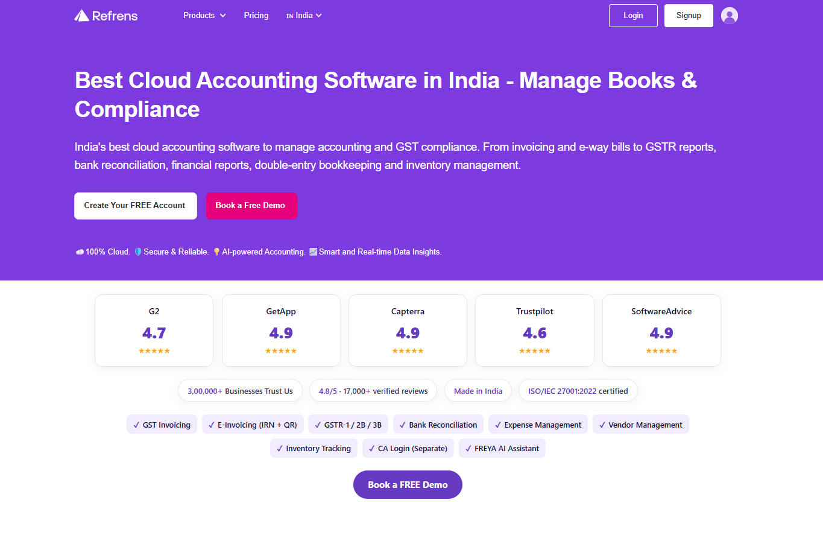Click the cloud icon beside 100% Cloud
Image resolution: width=823 pixels, height=535 pixels.
coord(80,252)
